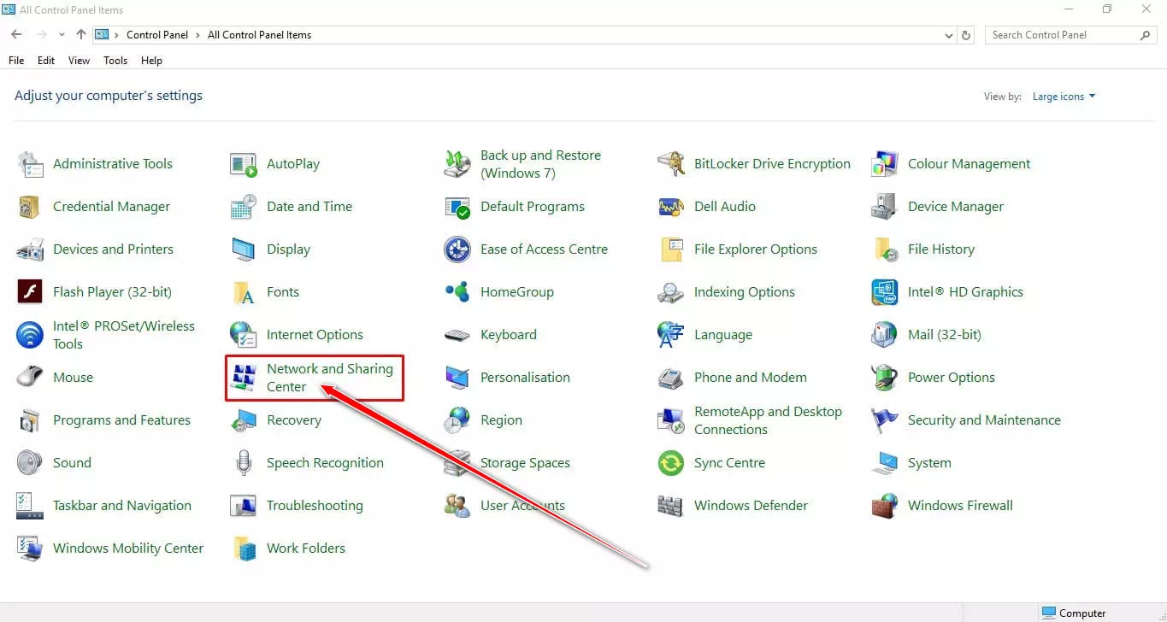Open the Back up and Restore icon
This screenshot has height=622, width=1167.
point(457,164)
